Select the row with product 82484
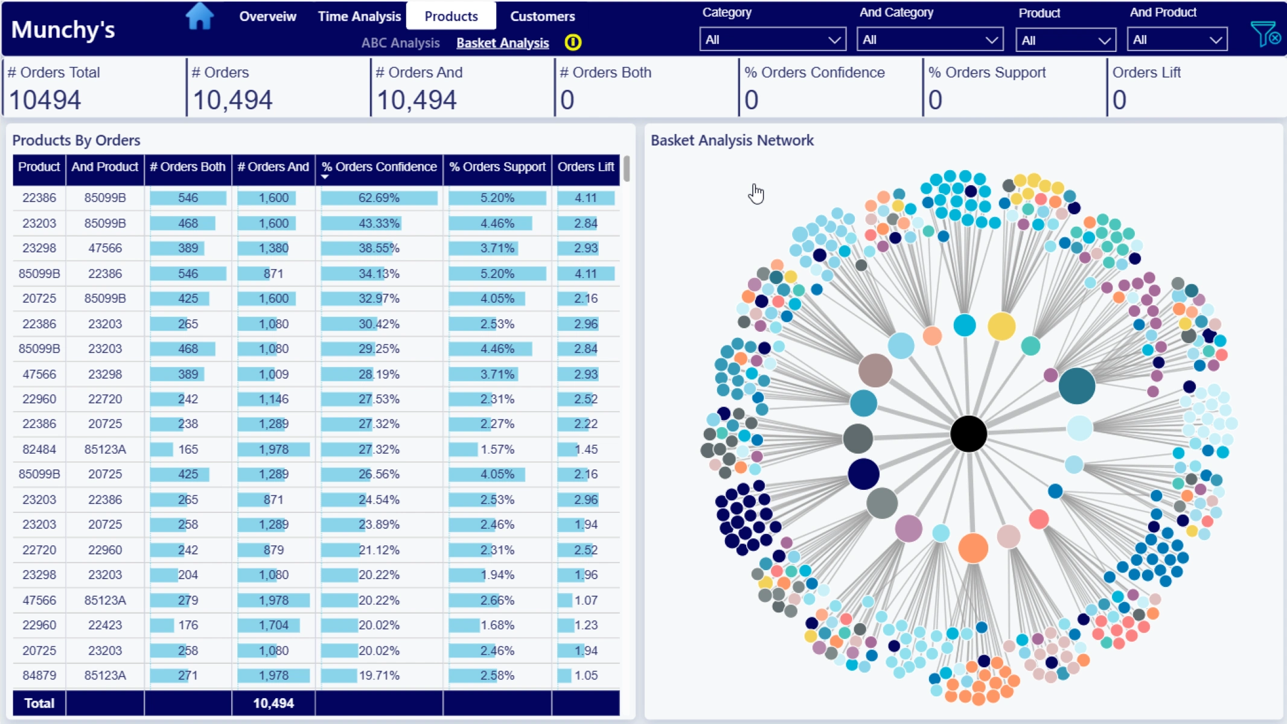 (x=39, y=449)
